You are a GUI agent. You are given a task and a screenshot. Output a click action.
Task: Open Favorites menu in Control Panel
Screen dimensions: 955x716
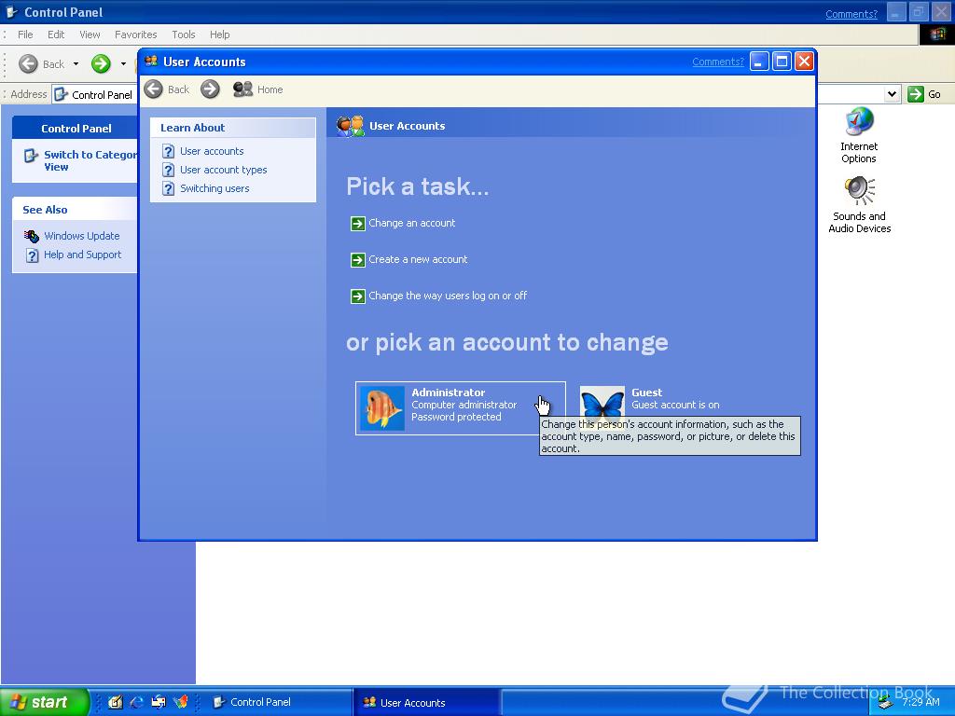tap(136, 34)
